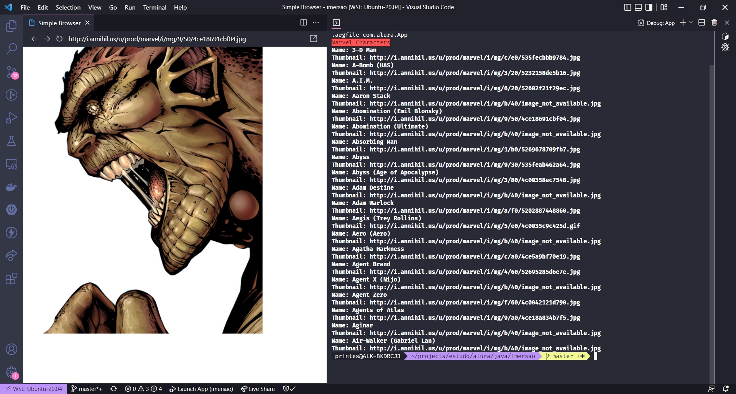Click the cube icon beside terminal
The width and height of the screenshot is (736, 394).
pos(725,36)
